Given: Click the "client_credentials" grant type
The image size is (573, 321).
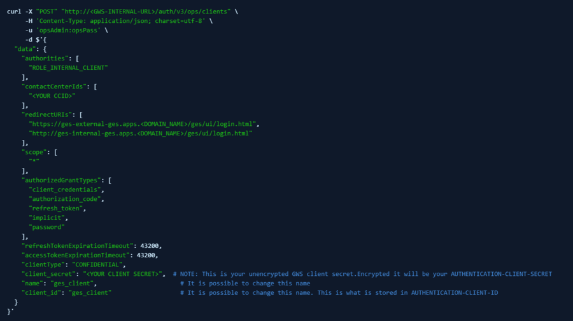Looking at the screenshot, I should coord(65,189).
